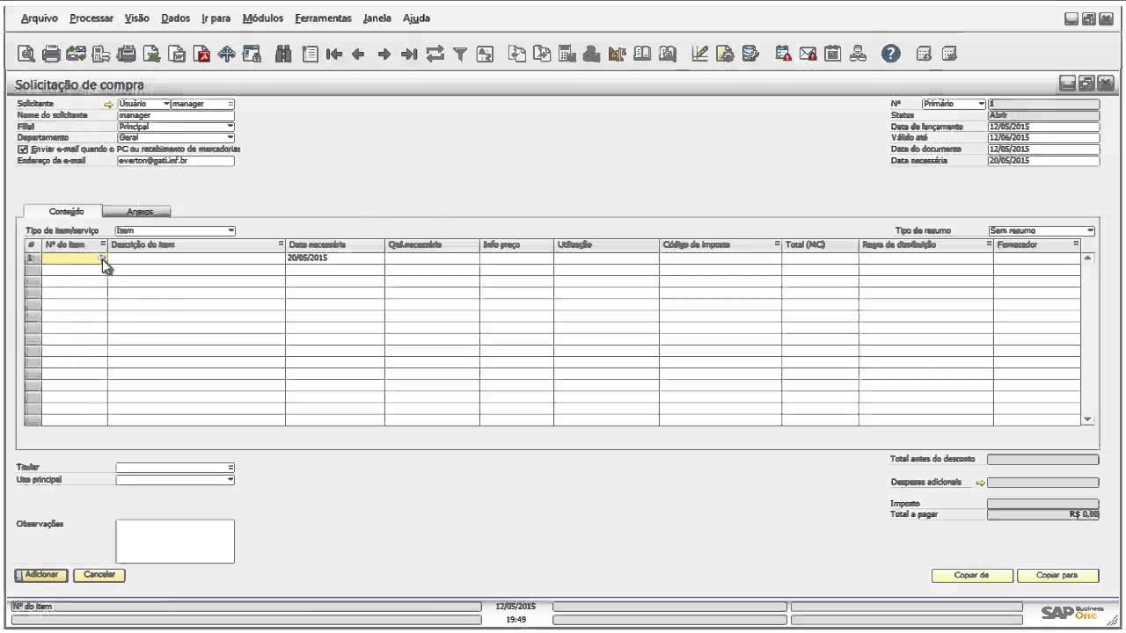
Task: Export to Excel via toolbar icon
Action: [x=152, y=54]
